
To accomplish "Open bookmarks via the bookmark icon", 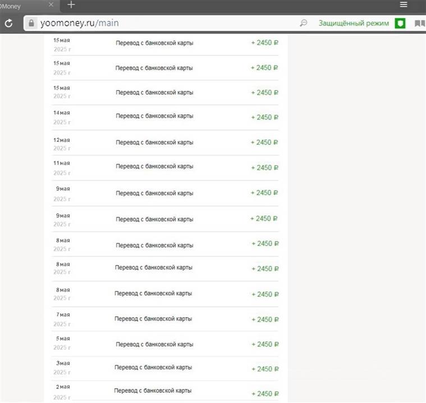I will (x=419, y=24).
